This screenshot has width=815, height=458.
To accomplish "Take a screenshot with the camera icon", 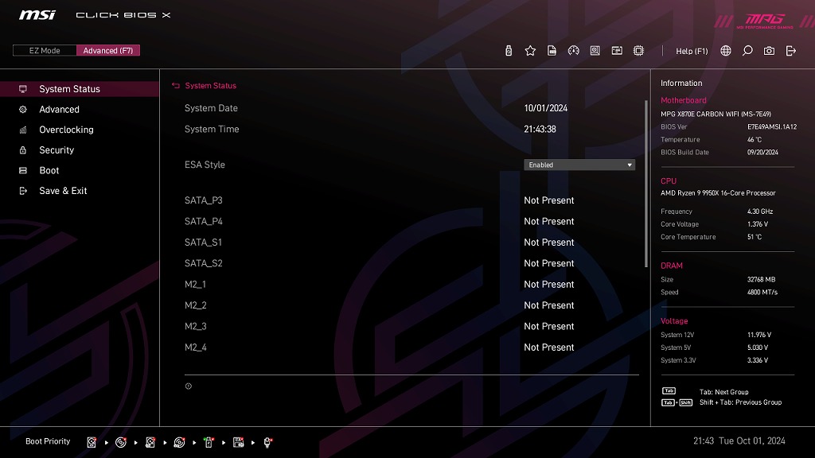I will point(769,50).
